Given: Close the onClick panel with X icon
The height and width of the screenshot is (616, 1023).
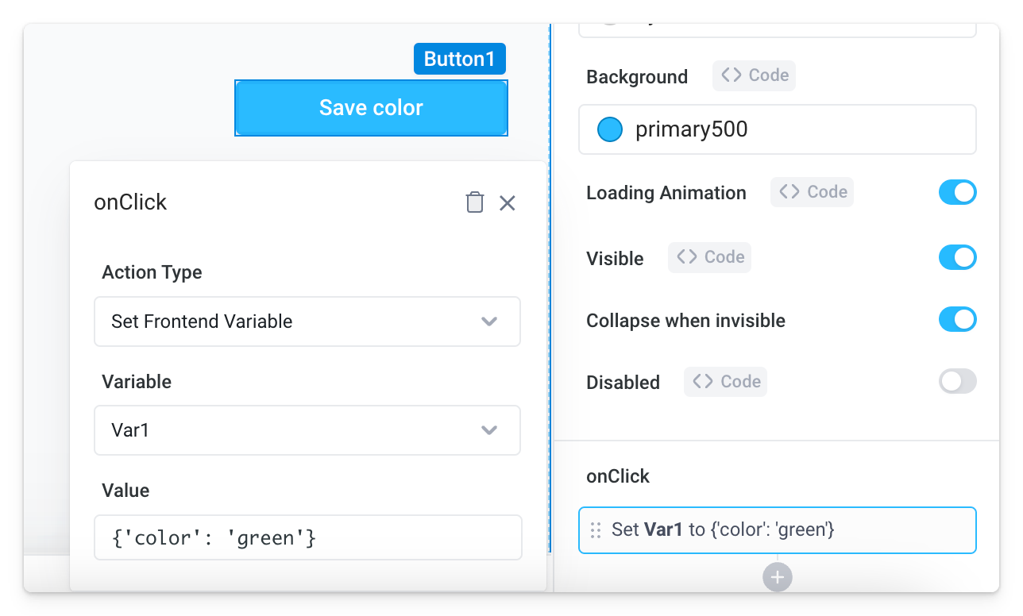Looking at the screenshot, I should click(508, 202).
